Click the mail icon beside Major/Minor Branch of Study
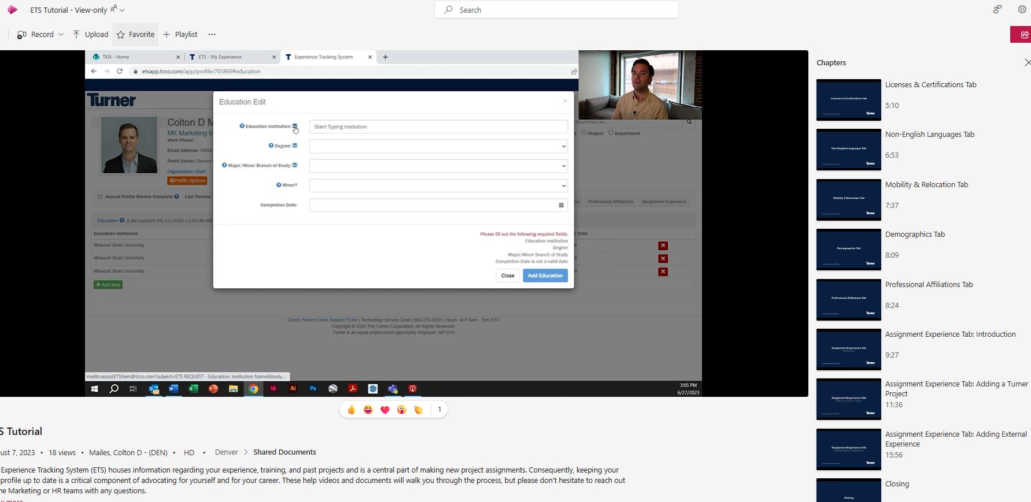Viewport: 1031px width, 502px height. point(295,165)
